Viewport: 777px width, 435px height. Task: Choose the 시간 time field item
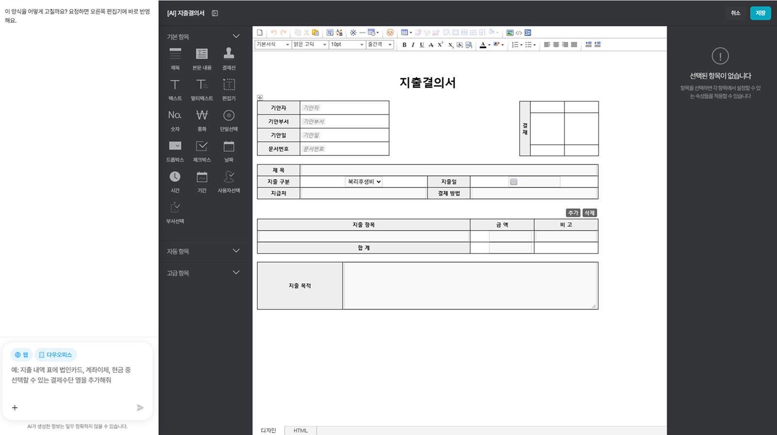tap(175, 182)
